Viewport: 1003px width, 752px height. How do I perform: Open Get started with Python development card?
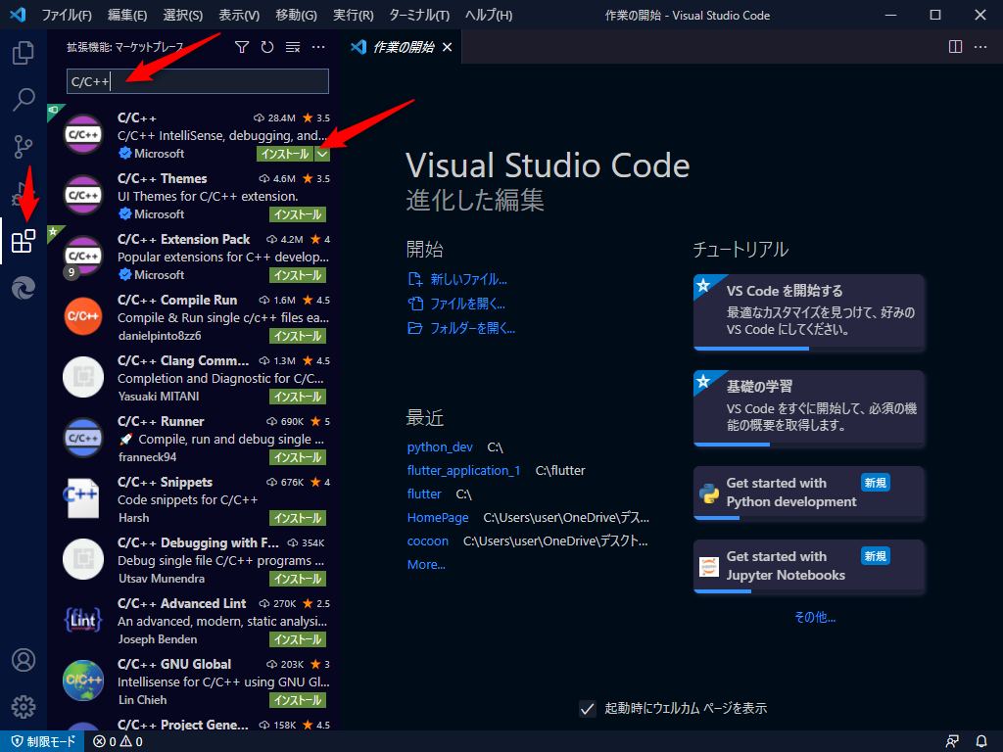click(809, 493)
